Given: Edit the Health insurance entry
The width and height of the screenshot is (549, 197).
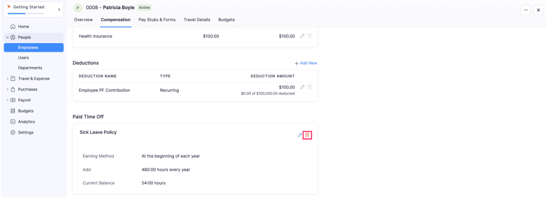Looking at the screenshot, I should [x=302, y=36].
